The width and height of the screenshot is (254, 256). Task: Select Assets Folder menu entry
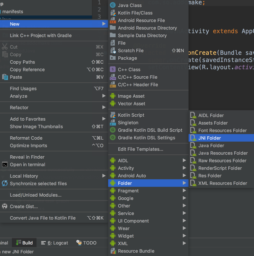(213, 123)
